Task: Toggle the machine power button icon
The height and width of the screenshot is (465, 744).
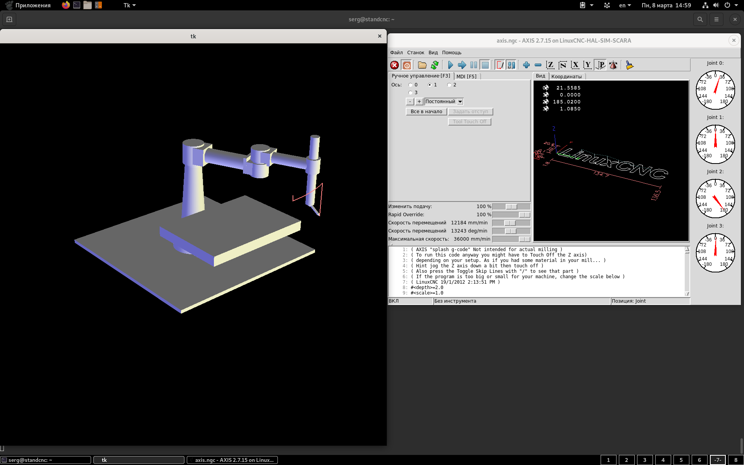Action: tap(406, 65)
